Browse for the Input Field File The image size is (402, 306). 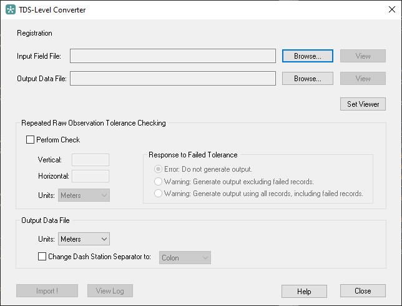[308, 56]
